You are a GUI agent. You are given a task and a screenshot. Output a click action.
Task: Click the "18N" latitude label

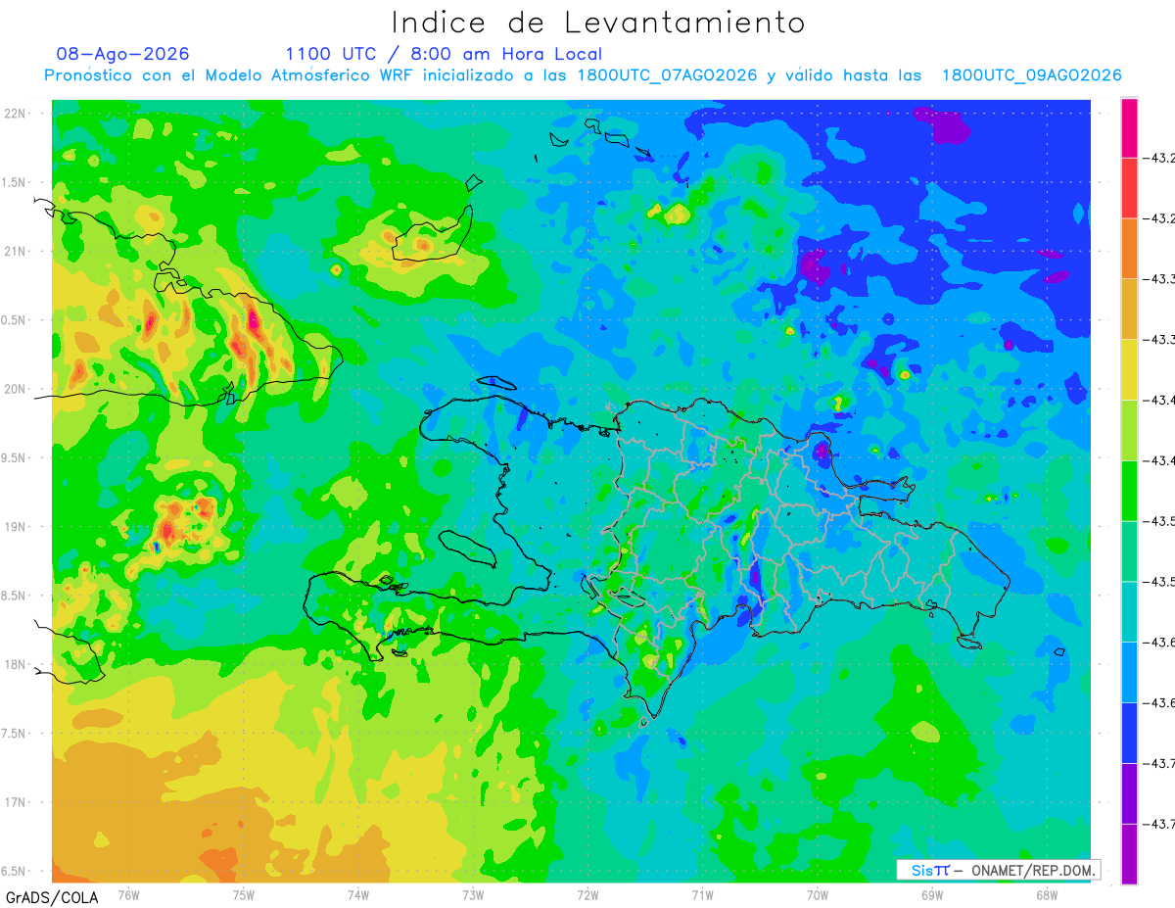pos(15,664)
